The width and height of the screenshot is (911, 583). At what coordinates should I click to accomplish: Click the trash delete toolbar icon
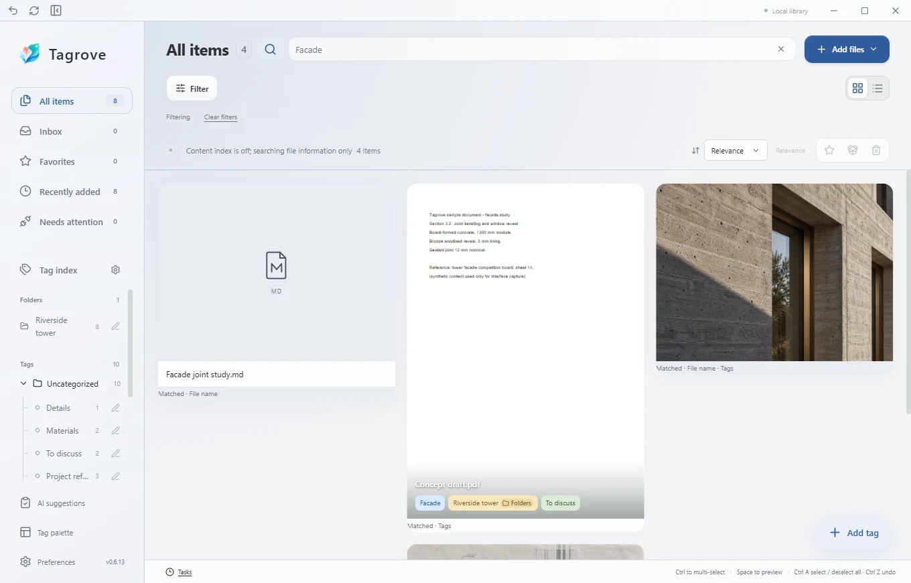pyautogui.click(x=876, y=150)
